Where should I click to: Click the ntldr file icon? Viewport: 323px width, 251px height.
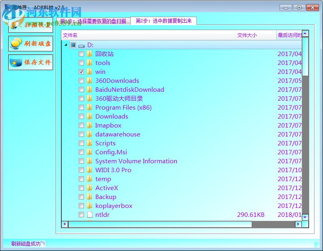click(90, 215)
